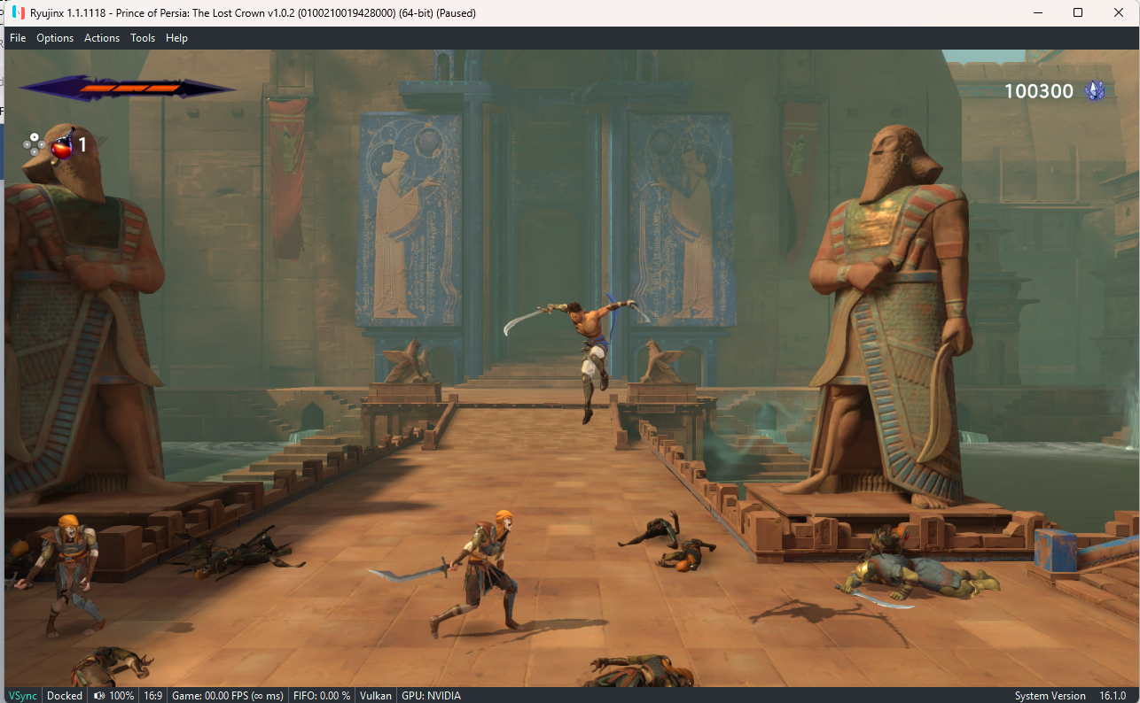Open the File menu
1140x703 pixels.
tap(18, 38)
